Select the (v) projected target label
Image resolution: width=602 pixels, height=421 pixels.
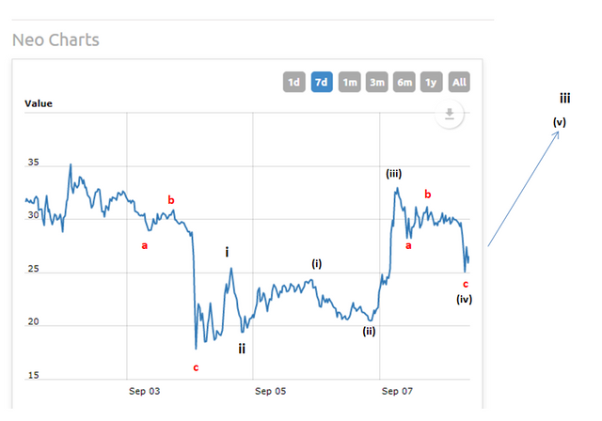pos(559,121)
